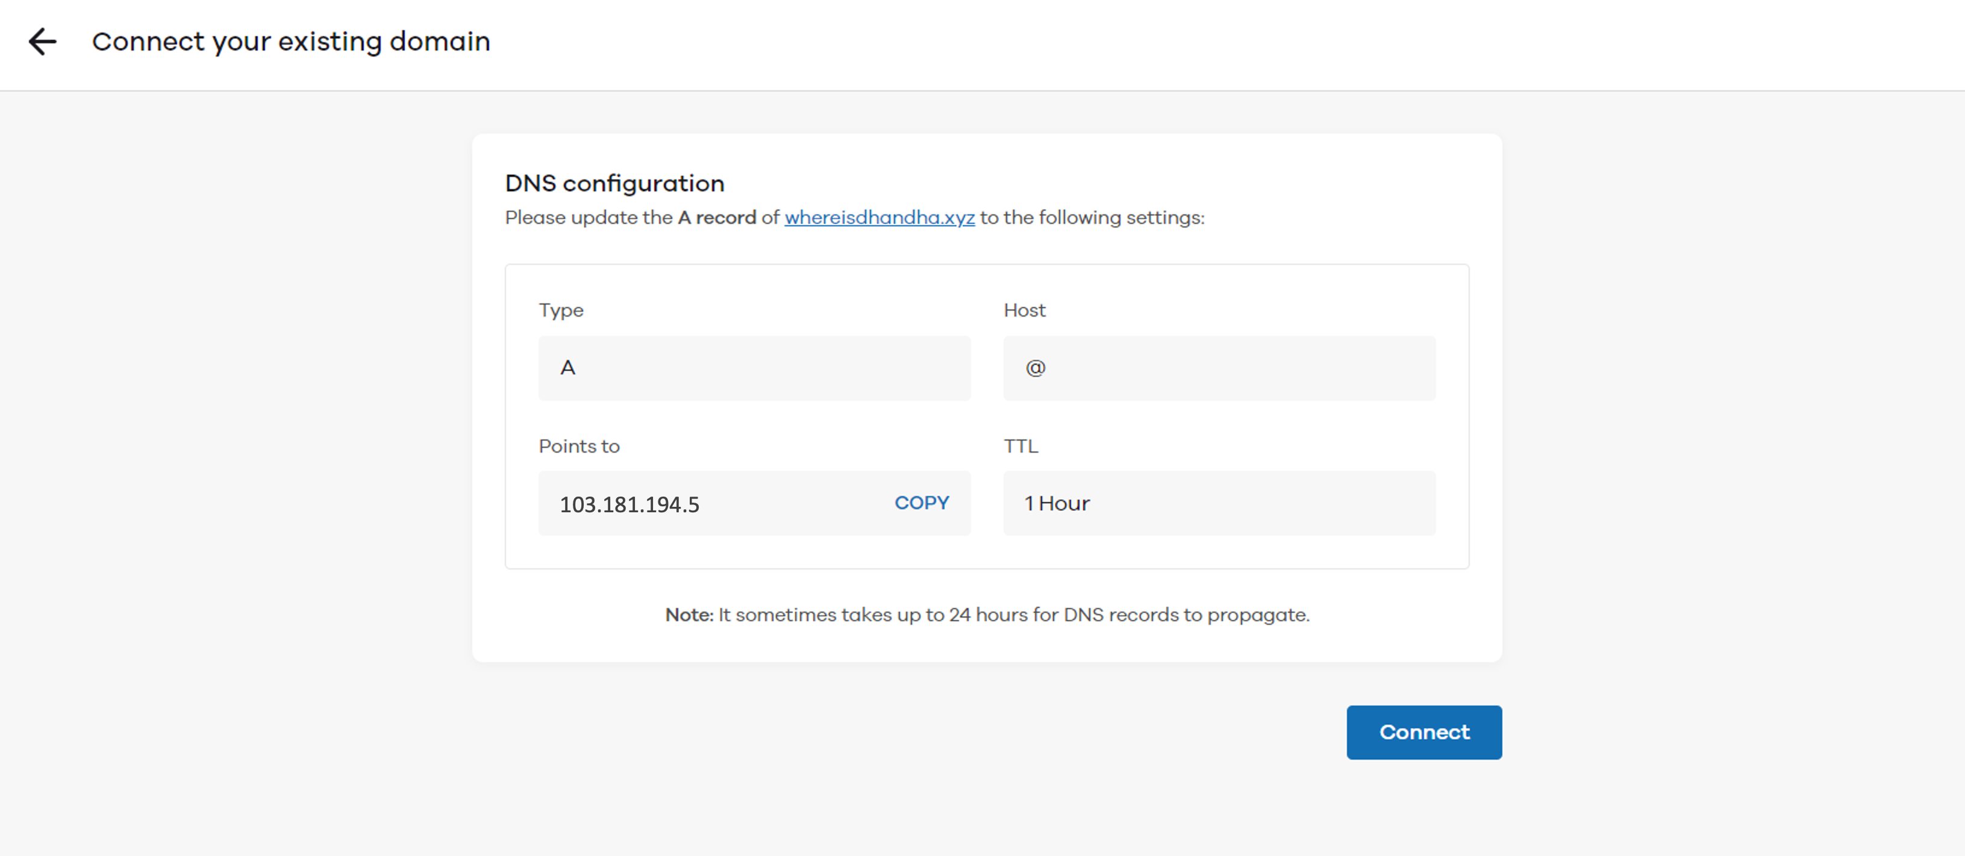Click the Host label

pos(1025,310)
